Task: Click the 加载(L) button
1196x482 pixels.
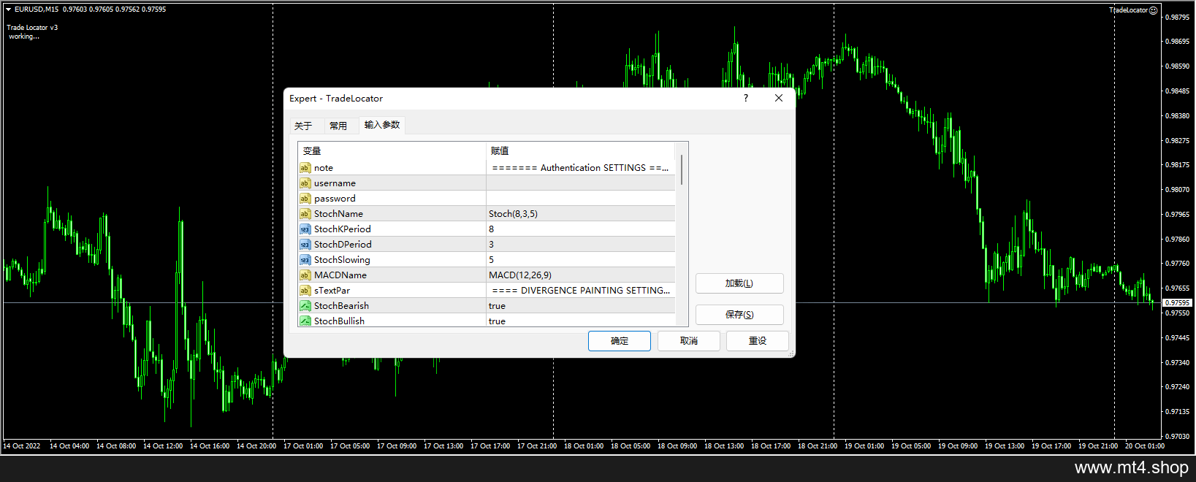Action: [739, 283]
